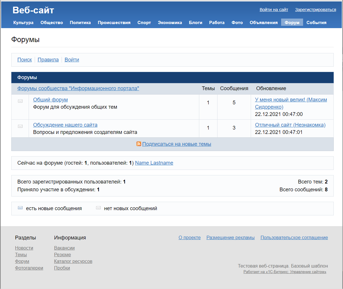The width and height of the screenshot is (343, 289).
Task: View the forum Правила link
Action: click(x=48, y=60)
